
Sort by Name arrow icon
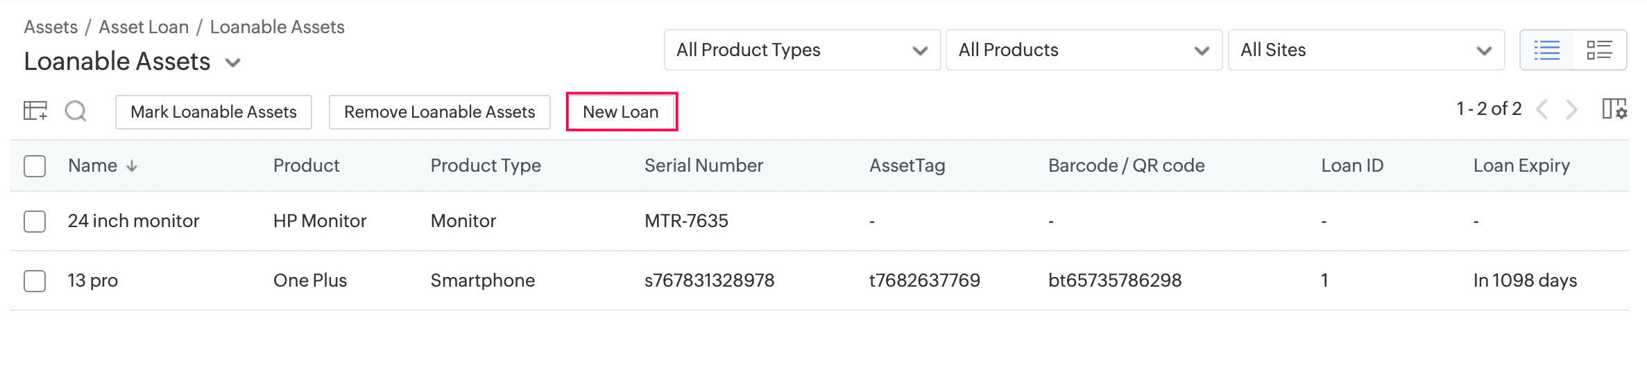tap(132, 166)
